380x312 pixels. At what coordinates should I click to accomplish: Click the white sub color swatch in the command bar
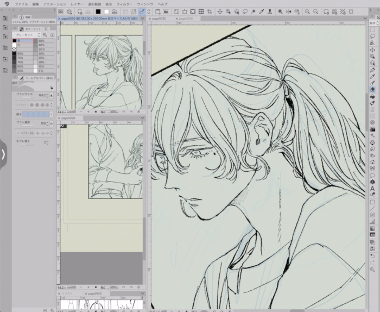pyautogui.click(x=106, y=11)
